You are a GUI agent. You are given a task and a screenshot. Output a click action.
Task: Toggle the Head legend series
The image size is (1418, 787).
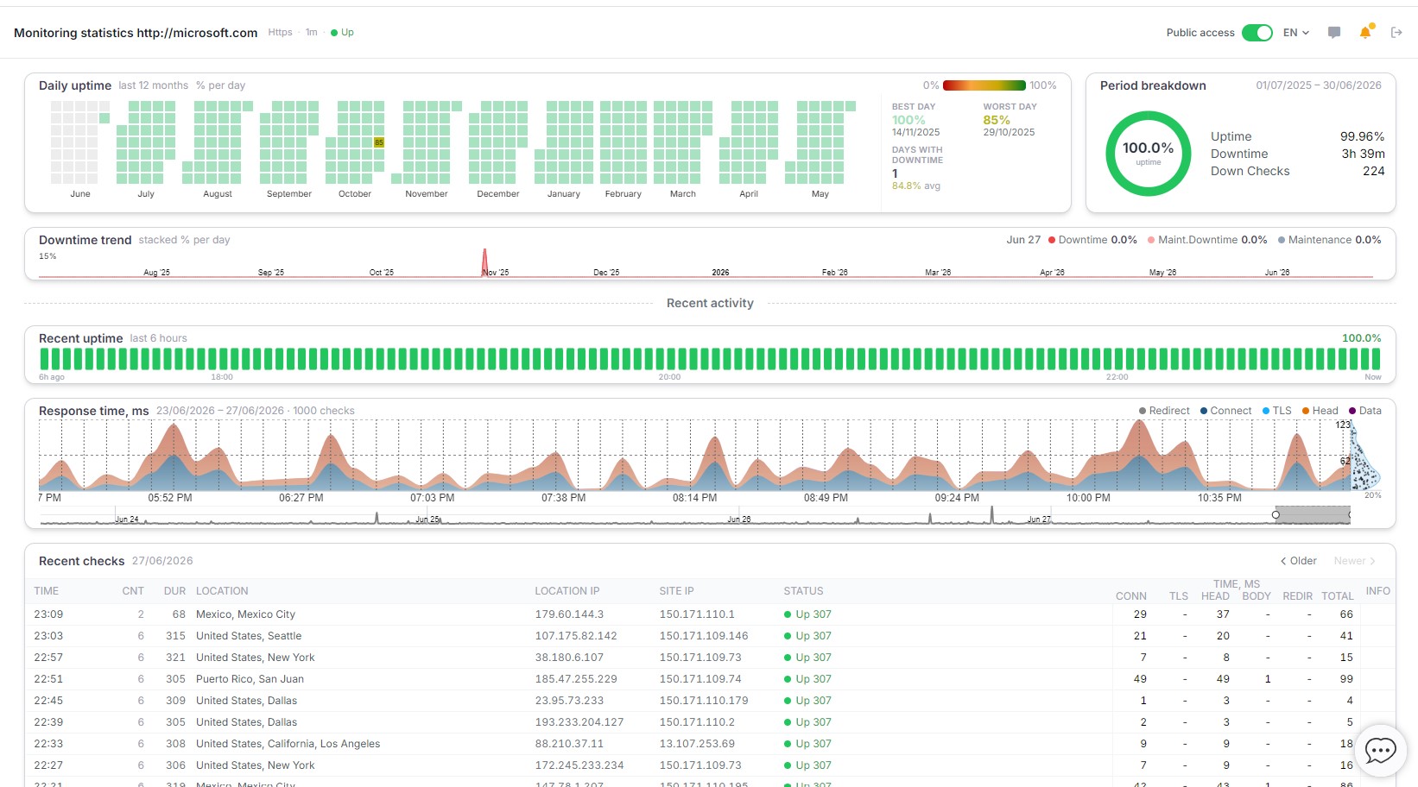(1320, 411)
